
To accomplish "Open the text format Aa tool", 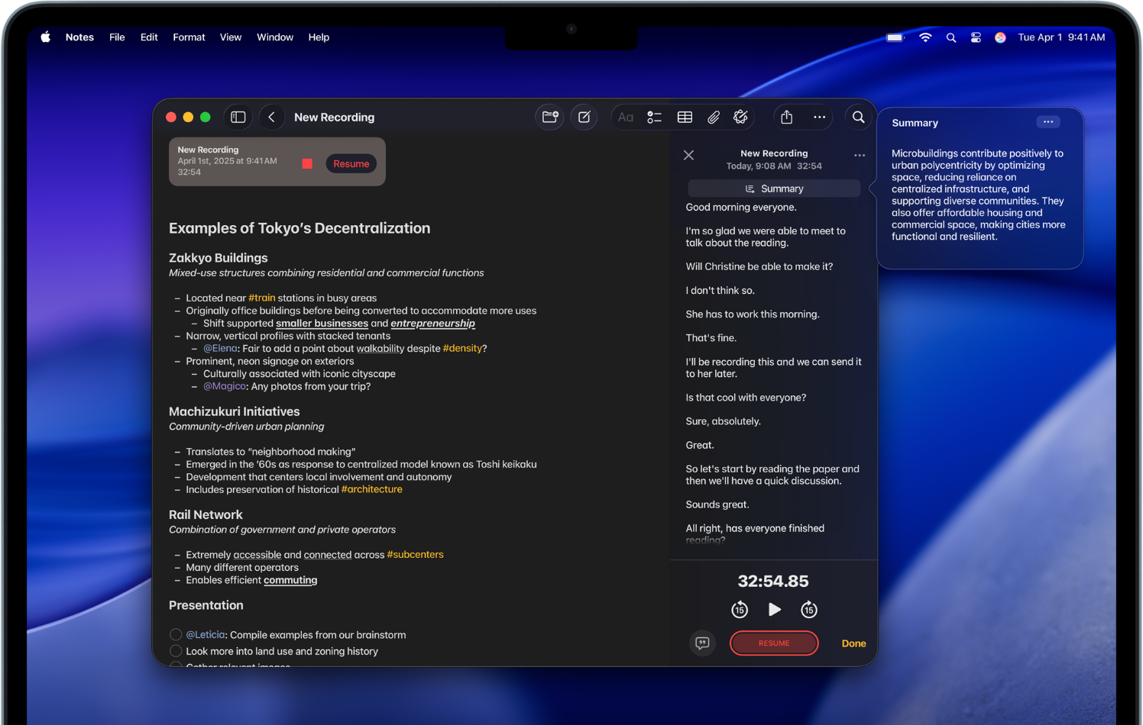I will click(626, 117).
